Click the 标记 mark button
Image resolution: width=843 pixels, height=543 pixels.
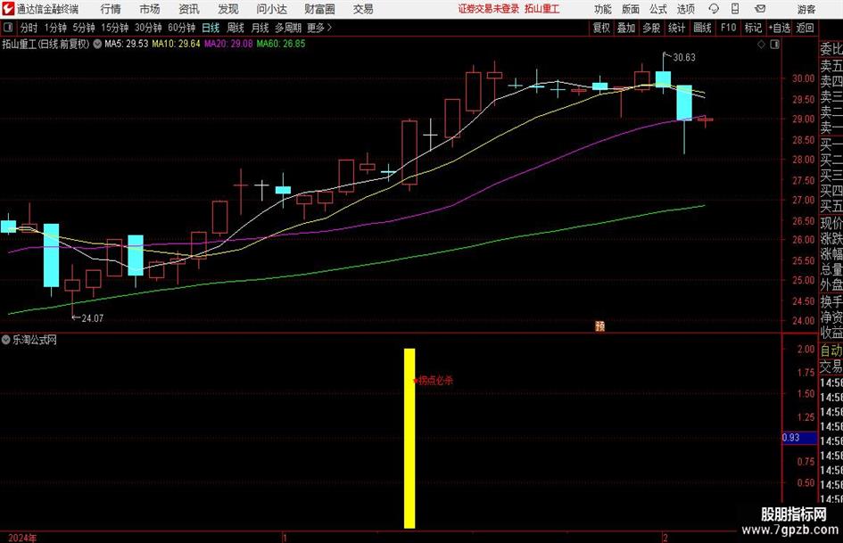[753, 28]
